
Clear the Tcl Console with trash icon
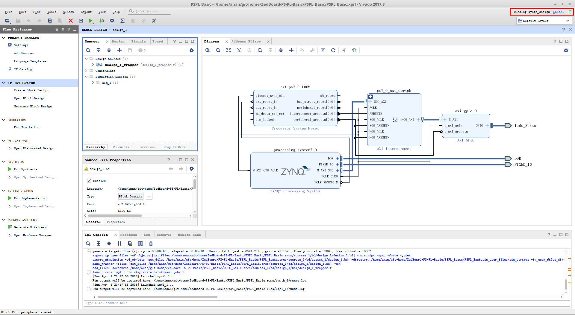coord(151,244)
